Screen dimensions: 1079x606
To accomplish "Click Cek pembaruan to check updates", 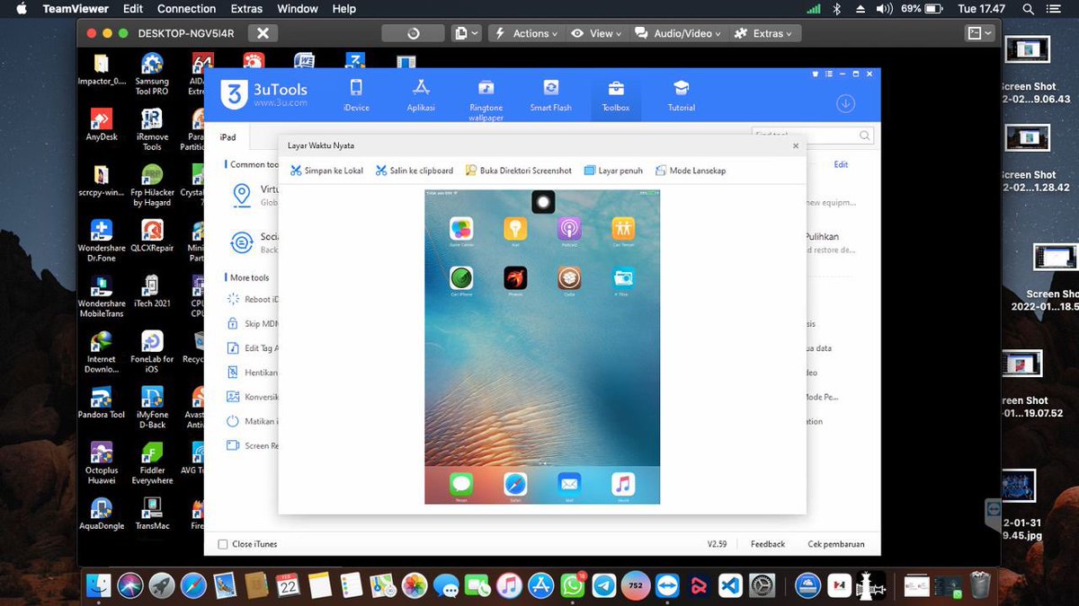I will click(836, 544).
